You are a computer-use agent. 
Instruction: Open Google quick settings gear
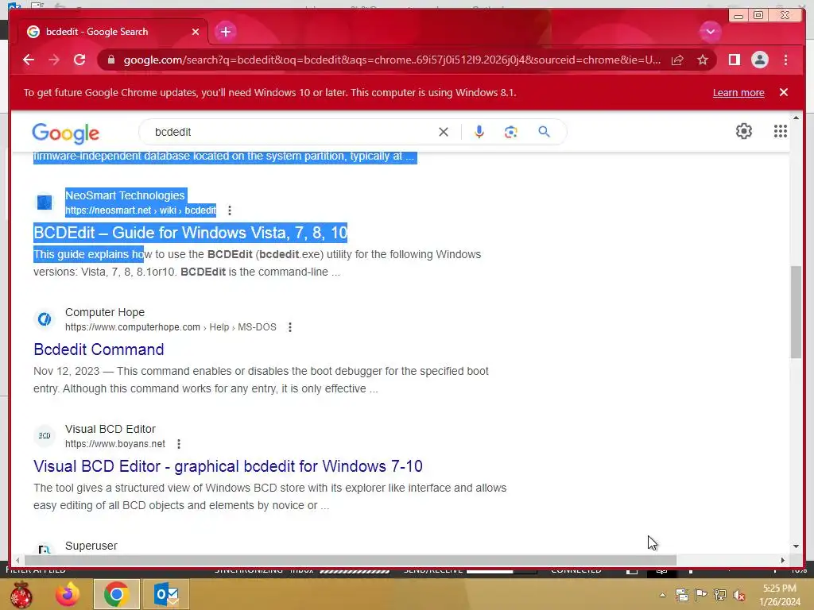click(744, 131)
